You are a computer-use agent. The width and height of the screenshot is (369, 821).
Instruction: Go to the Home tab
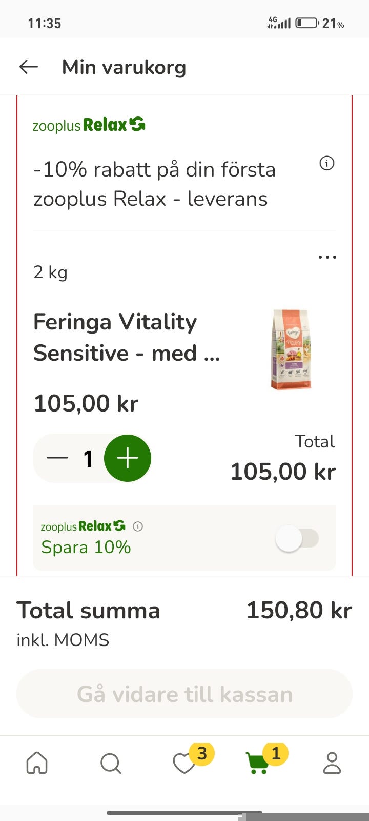click(x=37, y=763)
